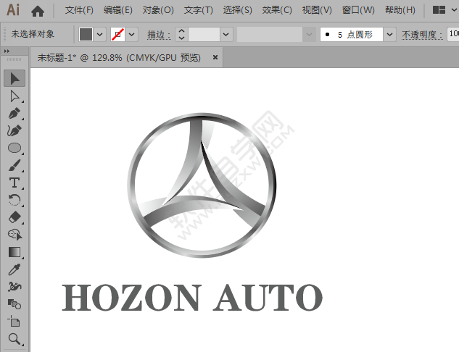
Task: Switch to the 未标题-1* document tab
Action: pos(119,58)
